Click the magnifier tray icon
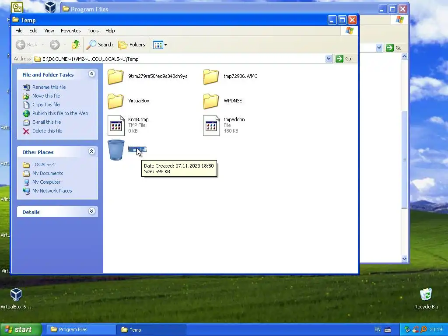This screenshot has width=448, height=336. pos(423,330)
